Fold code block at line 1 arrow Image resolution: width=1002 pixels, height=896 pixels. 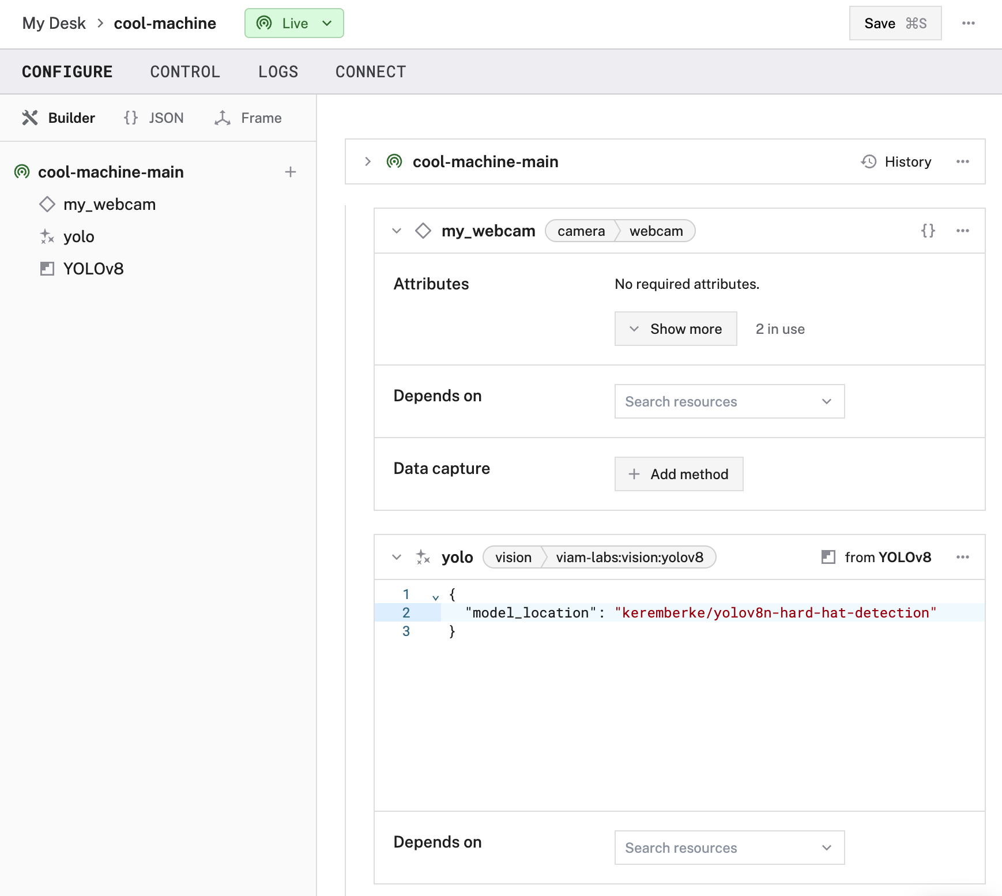pyautogui.click(x=436, y=597)
